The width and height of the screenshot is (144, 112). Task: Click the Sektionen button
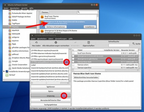(51, 87)
